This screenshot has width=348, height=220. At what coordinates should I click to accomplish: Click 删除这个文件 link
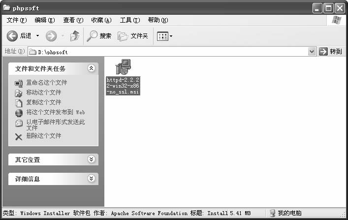pyautogui.click(x=44, y=136)
